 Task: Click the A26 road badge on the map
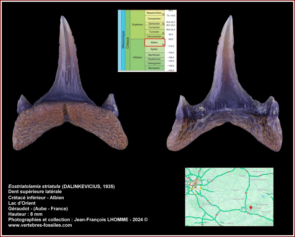pos(246,193)
